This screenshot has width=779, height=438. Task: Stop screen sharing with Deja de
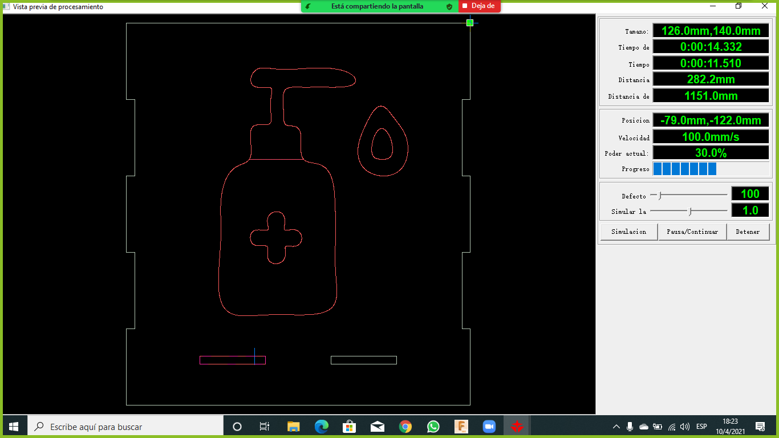click(479, 6)
